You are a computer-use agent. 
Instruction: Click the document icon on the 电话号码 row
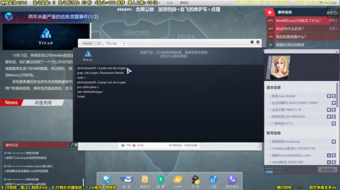(x=334, y=117)
